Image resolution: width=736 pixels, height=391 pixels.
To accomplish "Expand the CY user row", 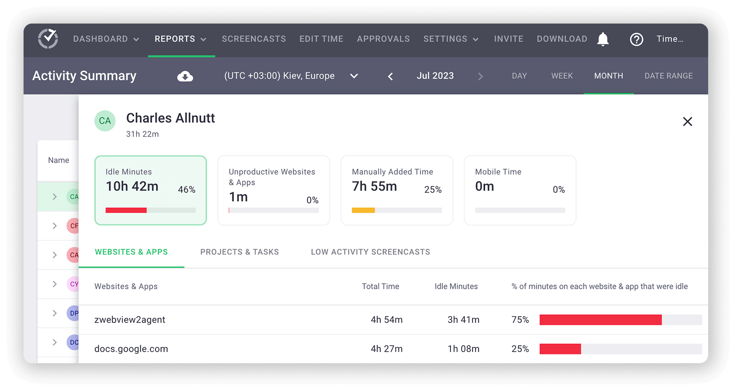I will [x=55, y=284].
